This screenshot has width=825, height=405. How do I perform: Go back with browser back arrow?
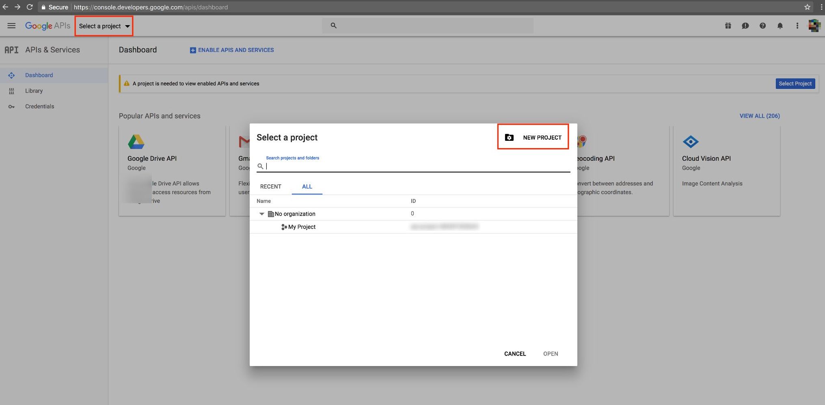pos(5,7)
